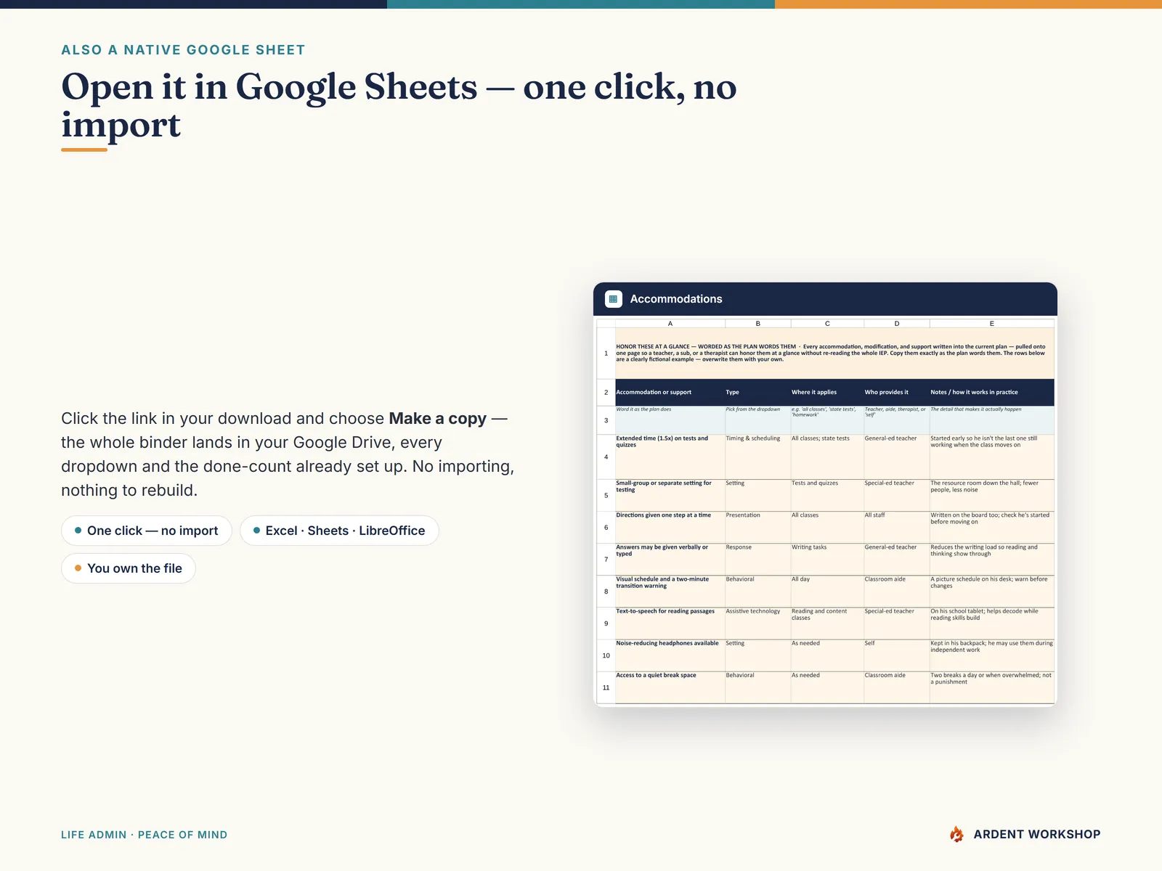Click the "Accommodation or support" header cell

point(670,393)
